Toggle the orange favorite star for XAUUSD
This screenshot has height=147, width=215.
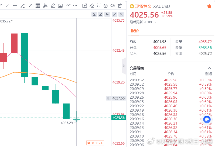[209, 6]
